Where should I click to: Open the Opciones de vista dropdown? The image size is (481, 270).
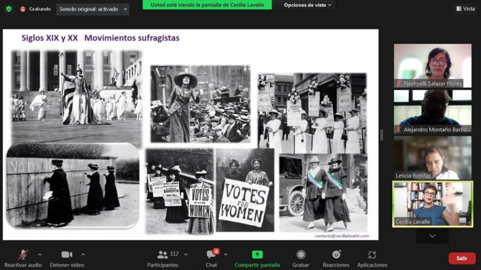pyautogui.click(x=307, y=5)
